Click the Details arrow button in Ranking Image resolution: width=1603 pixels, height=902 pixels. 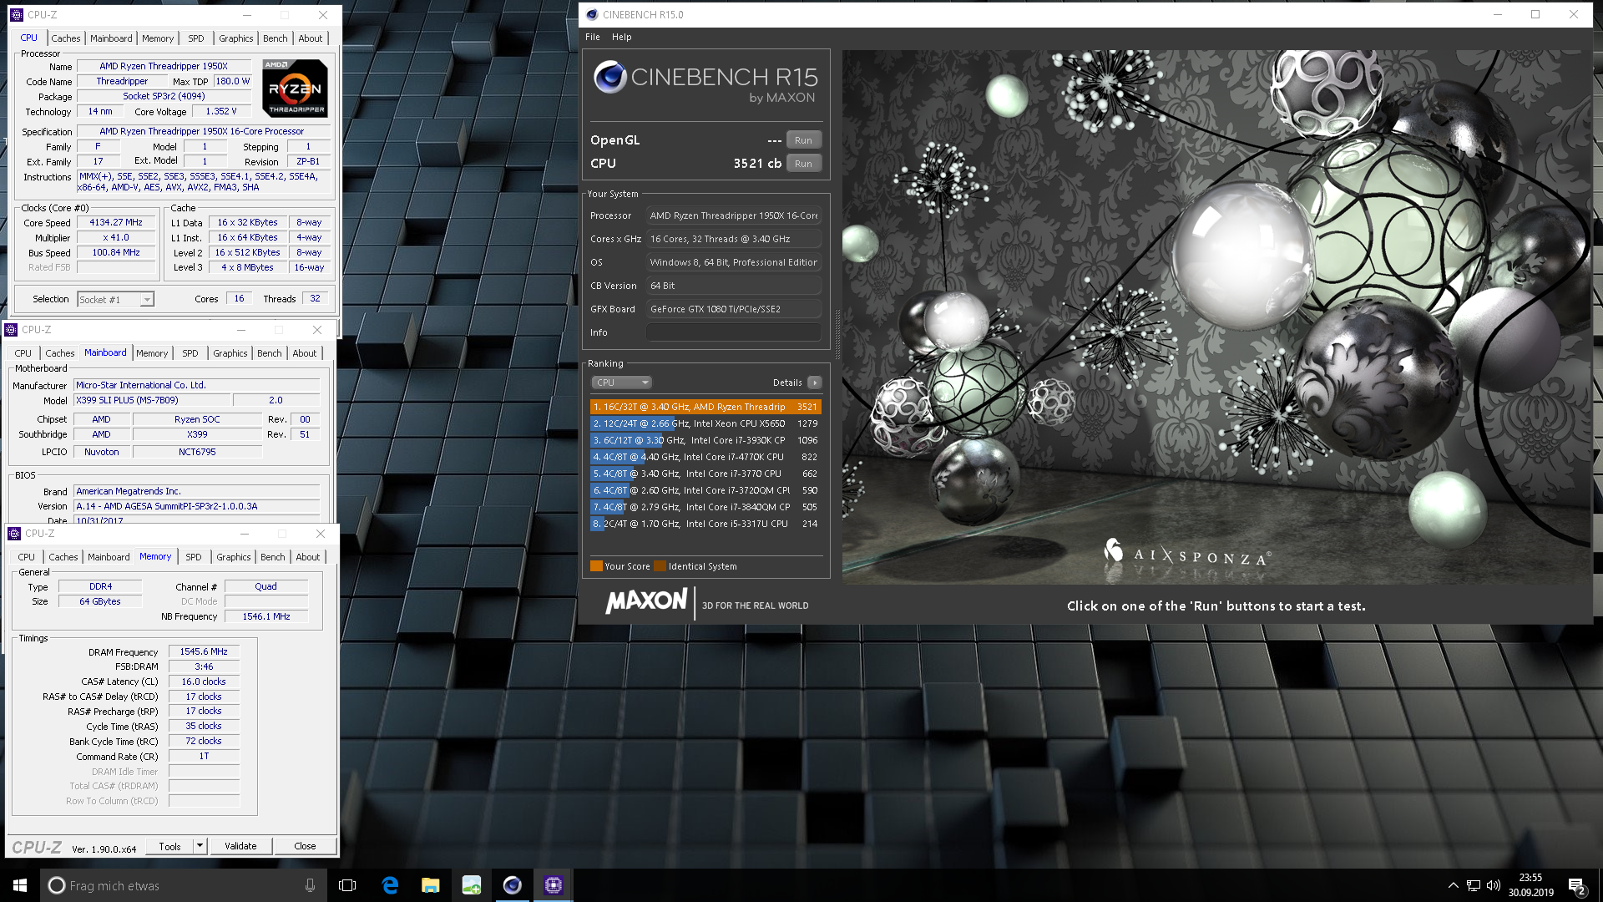tap(815, 383)
